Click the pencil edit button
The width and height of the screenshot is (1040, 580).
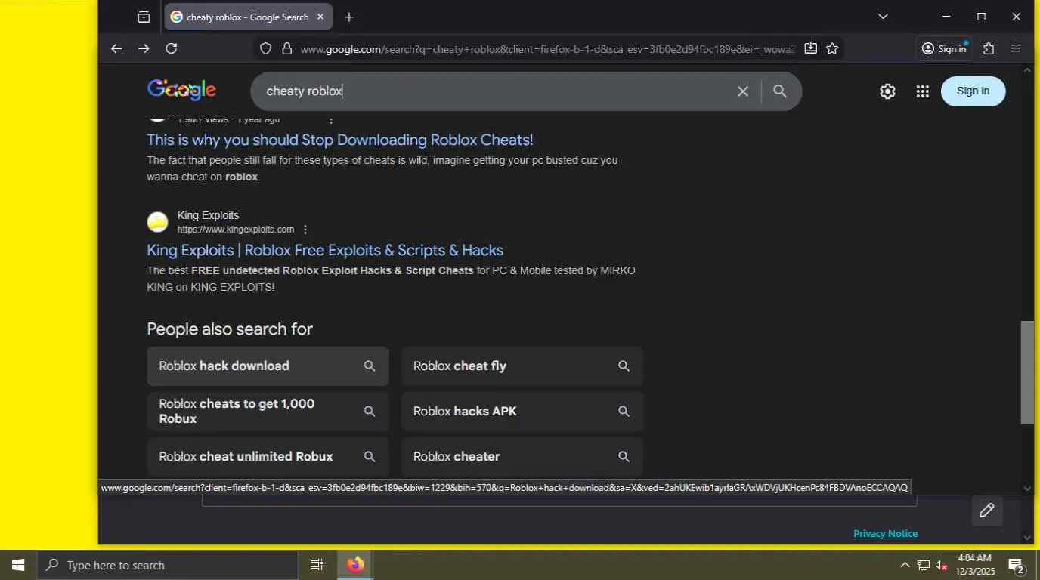987,511
